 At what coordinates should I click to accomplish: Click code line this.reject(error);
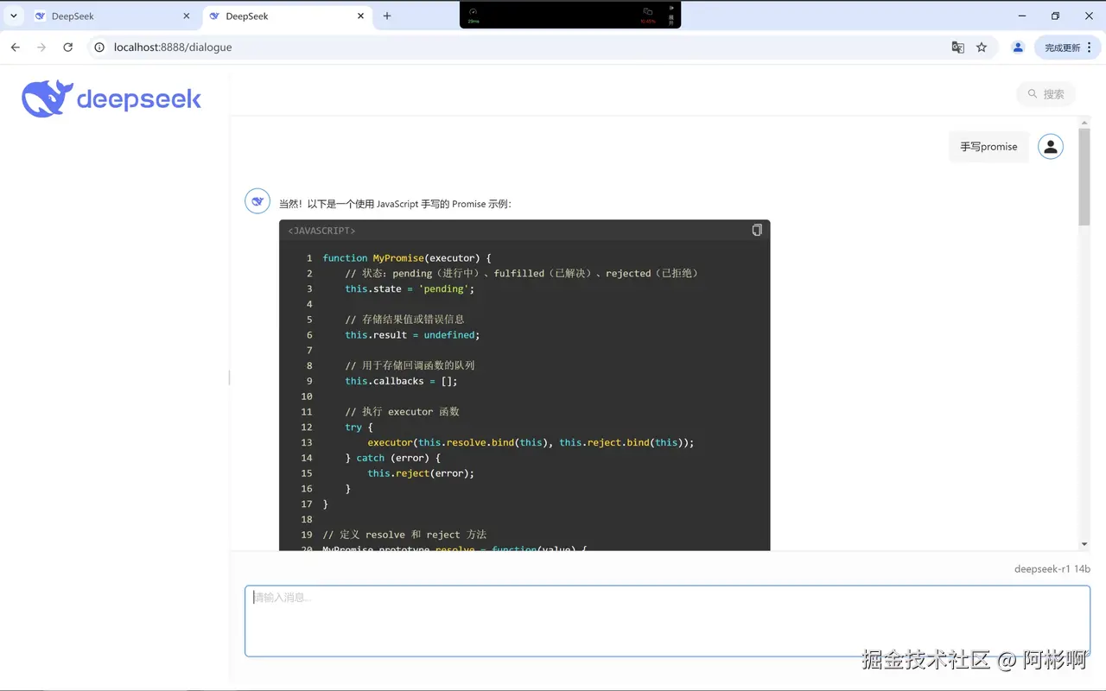[421, 473]
